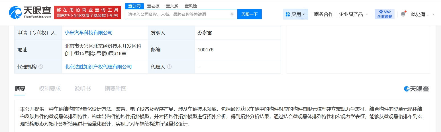Open the 小米汽车科技有限公司 link
Screen dimensions: 441x132
tap(89, 33)
